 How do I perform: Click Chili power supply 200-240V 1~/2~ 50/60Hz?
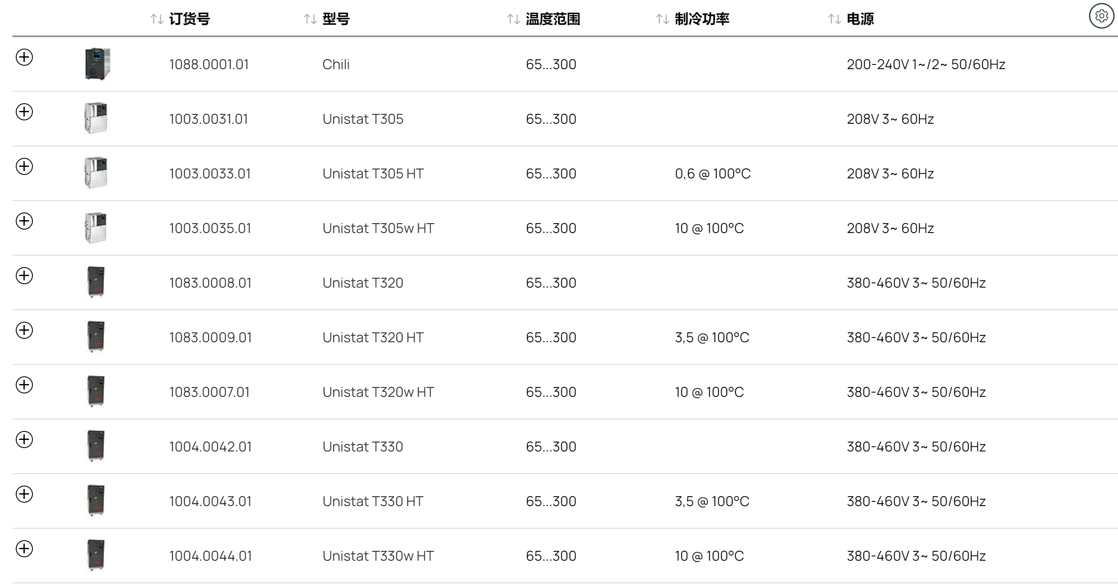(926, 64)
